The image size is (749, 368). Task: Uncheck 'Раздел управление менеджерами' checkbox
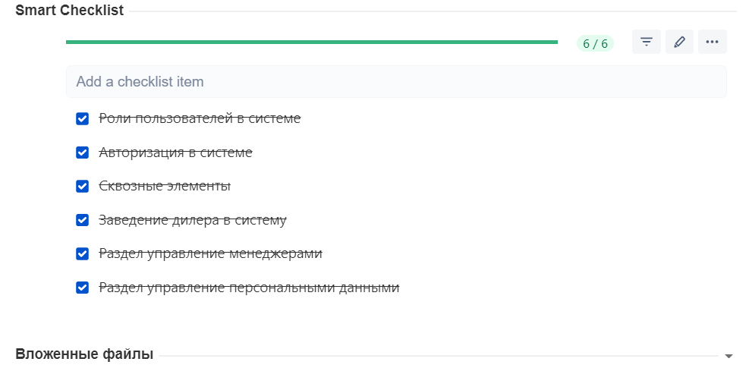83,253
